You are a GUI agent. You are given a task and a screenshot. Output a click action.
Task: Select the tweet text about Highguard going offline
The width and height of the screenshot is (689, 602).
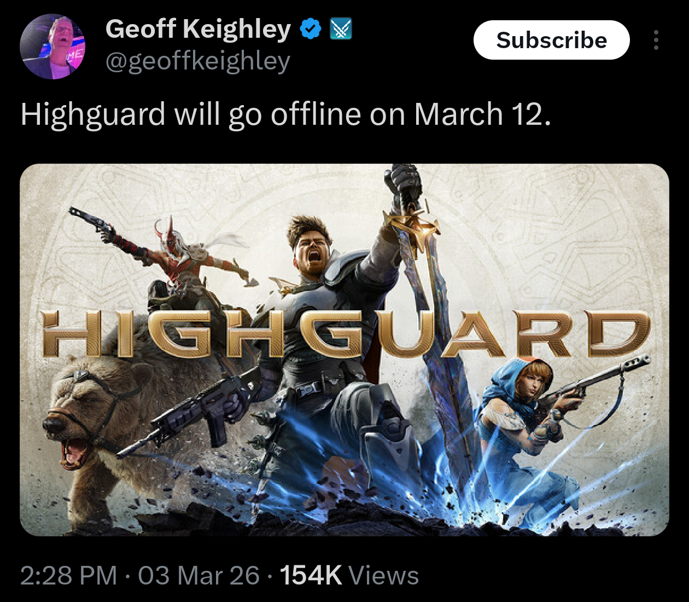[x=285, y=115]
